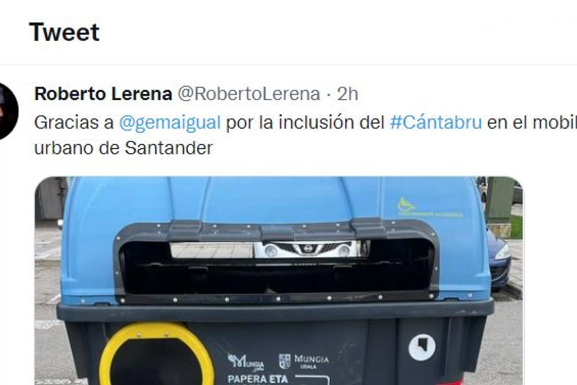Screen dimensions: 577x385
Task: Click the tweet text 'urbano de Santander'
Action: 124,148
